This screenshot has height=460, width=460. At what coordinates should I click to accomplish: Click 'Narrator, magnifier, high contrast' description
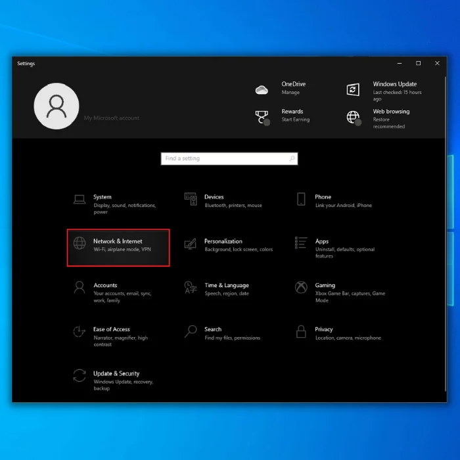tap(120, 341)
